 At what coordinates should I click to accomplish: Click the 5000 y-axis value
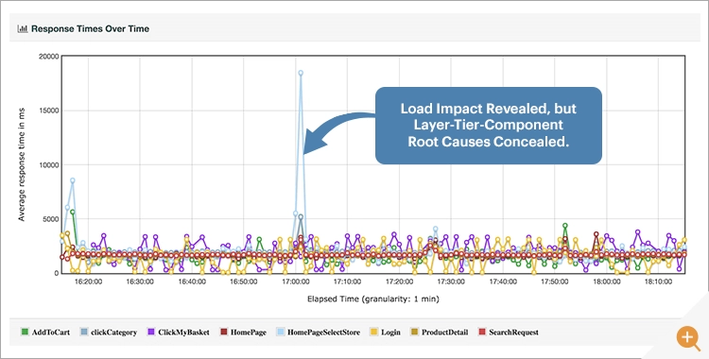pyautogui.click(x=51, y=219)
